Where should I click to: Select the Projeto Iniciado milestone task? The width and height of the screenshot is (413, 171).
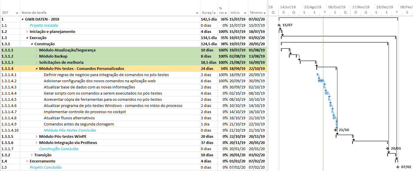coord(44,26)
